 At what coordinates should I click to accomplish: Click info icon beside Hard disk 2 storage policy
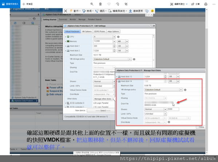[134, 59]
